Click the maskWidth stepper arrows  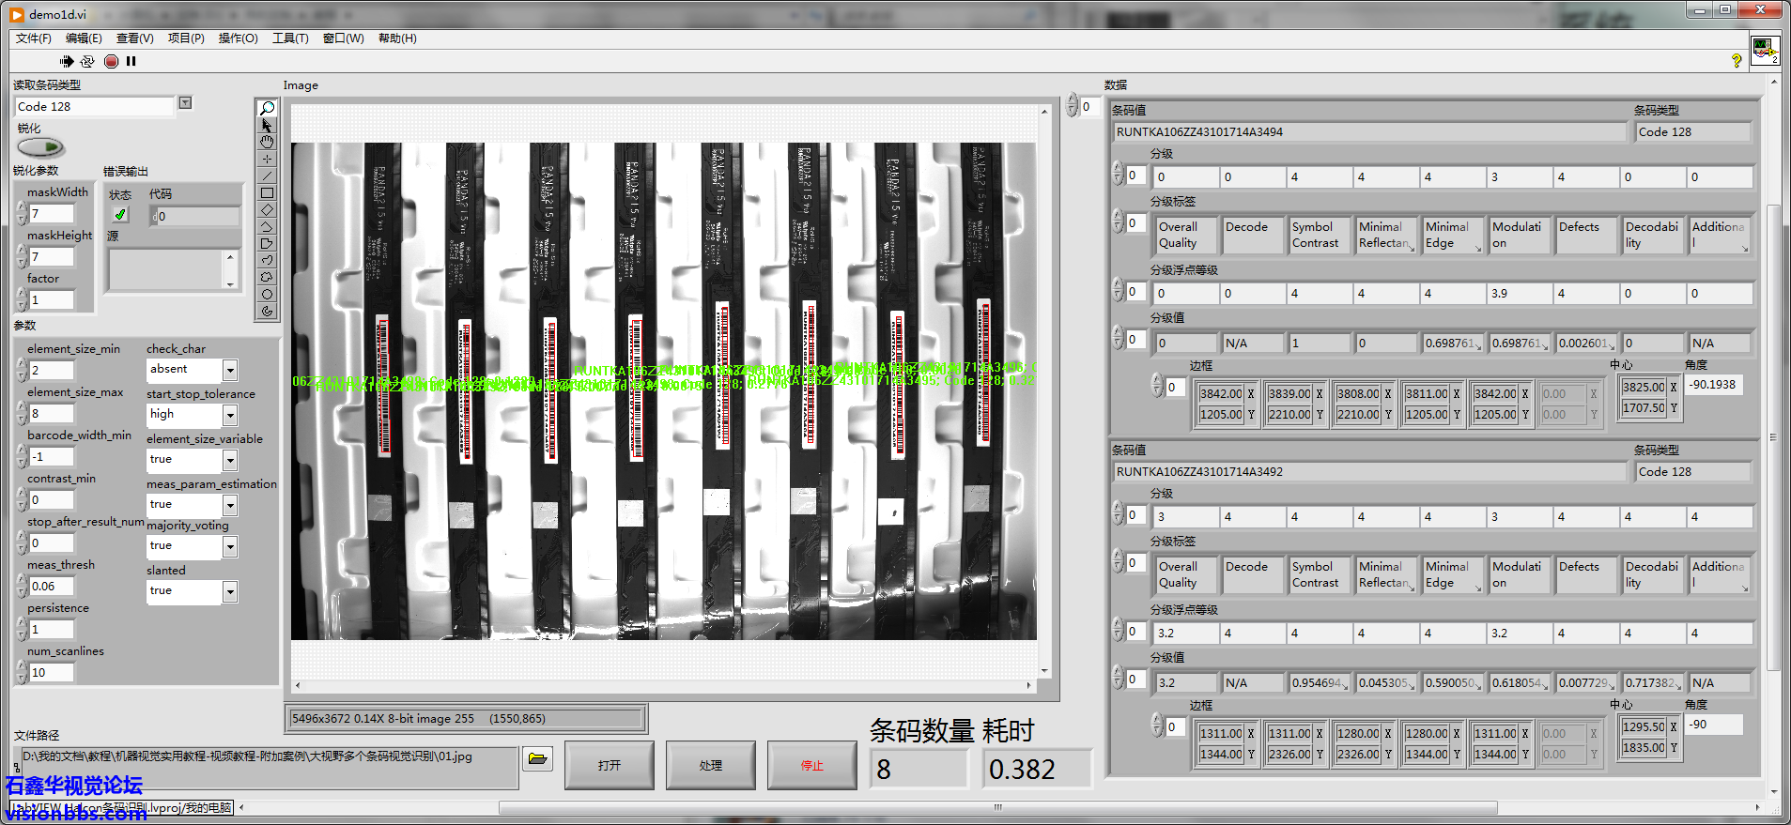coord(22,213)
